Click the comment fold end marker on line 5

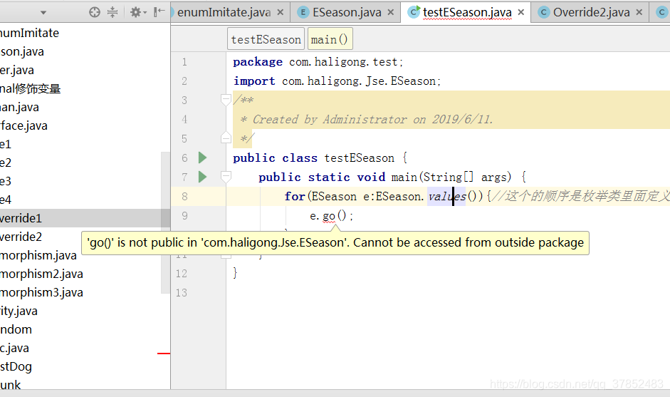pyautogui.click(x=226, y=138)
